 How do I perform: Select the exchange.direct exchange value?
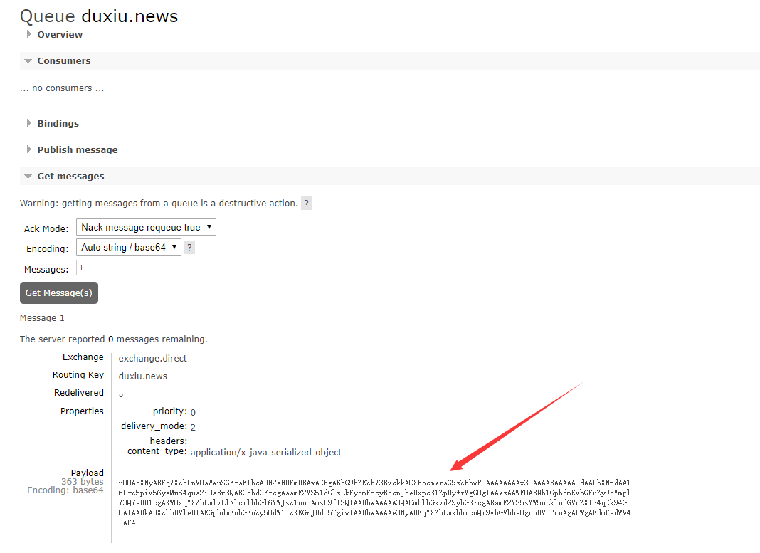(152, 359)
